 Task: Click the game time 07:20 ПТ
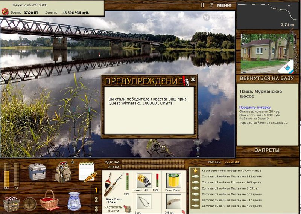click(x=31, y=13)
